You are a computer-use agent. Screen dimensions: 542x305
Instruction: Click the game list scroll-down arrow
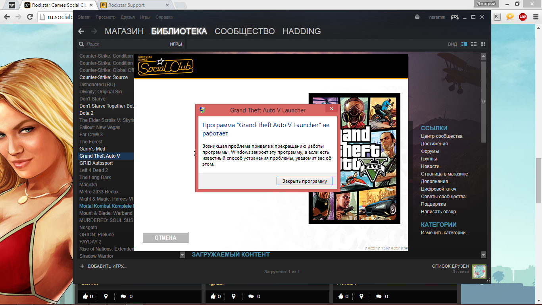pyautogui.click(x=182, y=255)
